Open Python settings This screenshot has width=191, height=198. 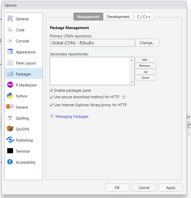(24, 96)
